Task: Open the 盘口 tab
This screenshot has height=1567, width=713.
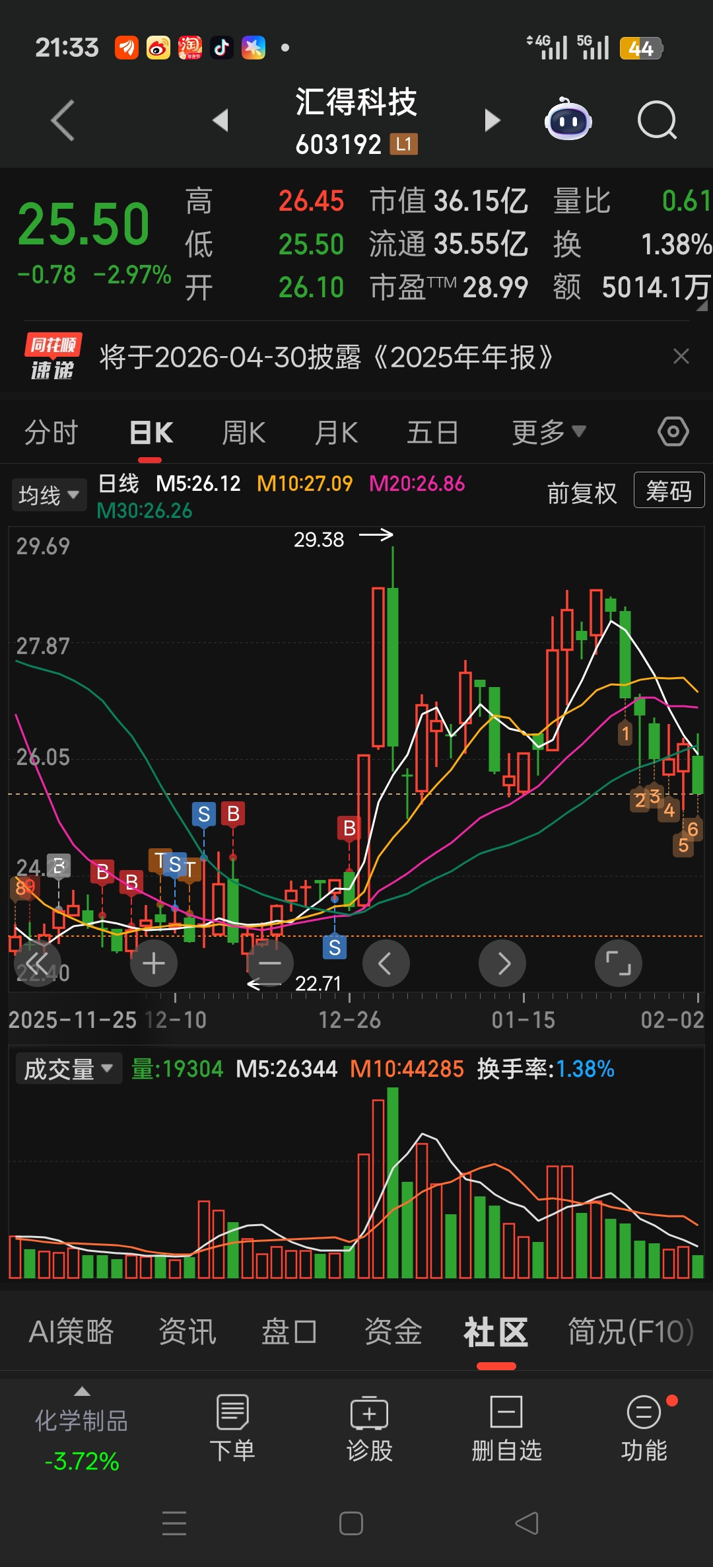Action: [x=289, y=1331]
